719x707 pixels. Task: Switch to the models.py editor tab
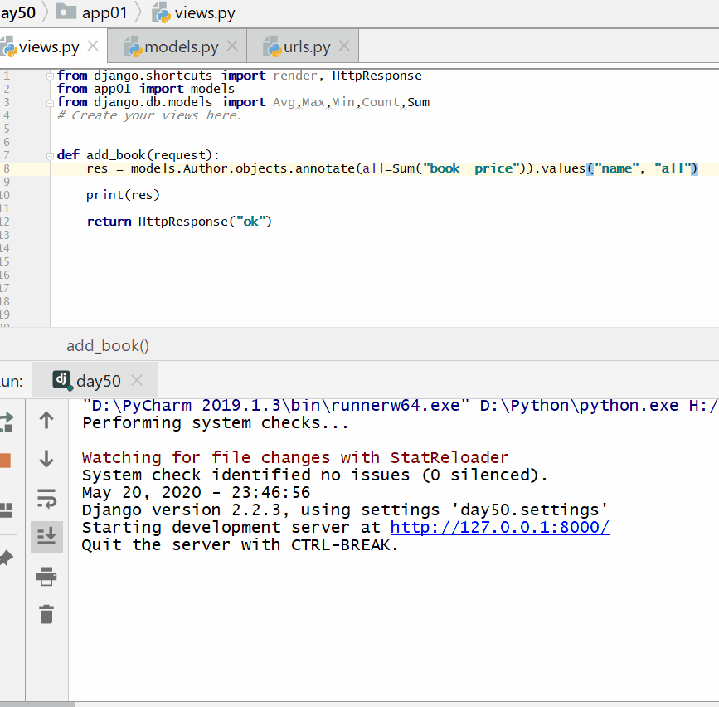click(181, 46)
